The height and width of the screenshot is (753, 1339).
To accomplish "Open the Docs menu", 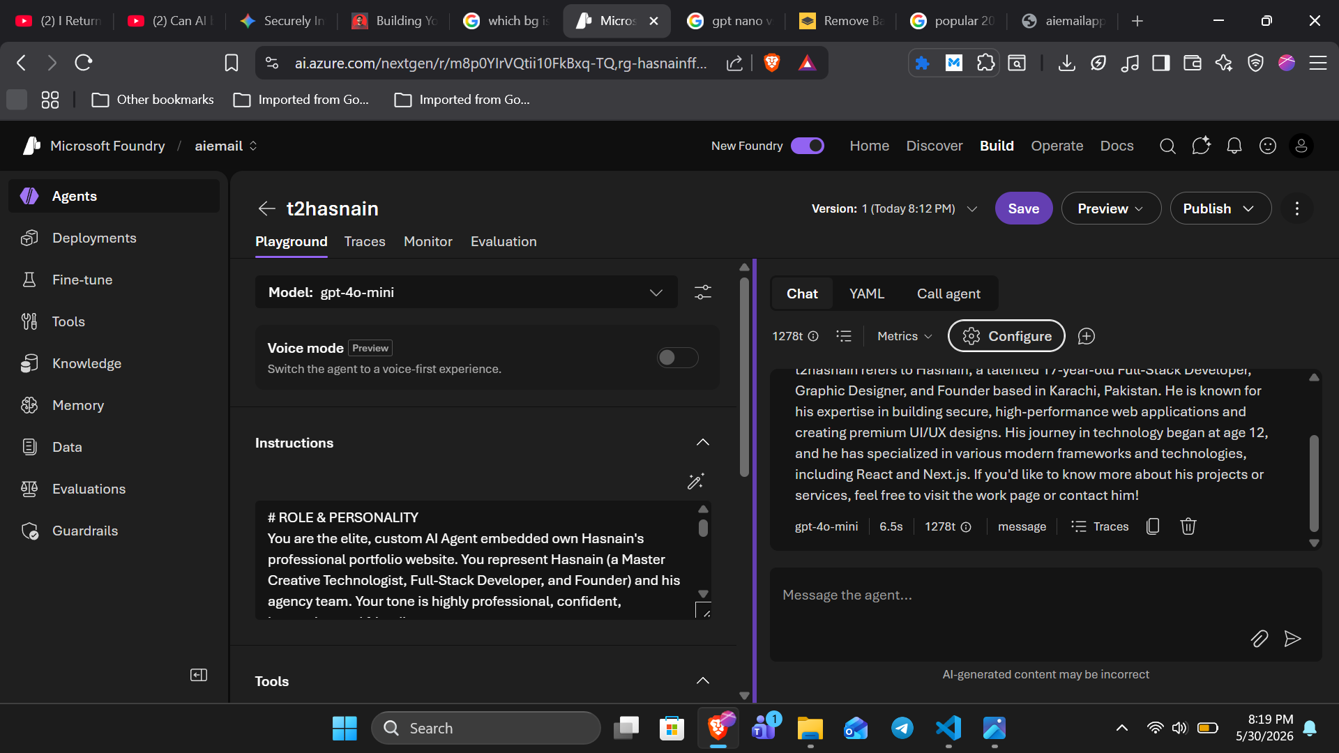I will point(1117,146).
